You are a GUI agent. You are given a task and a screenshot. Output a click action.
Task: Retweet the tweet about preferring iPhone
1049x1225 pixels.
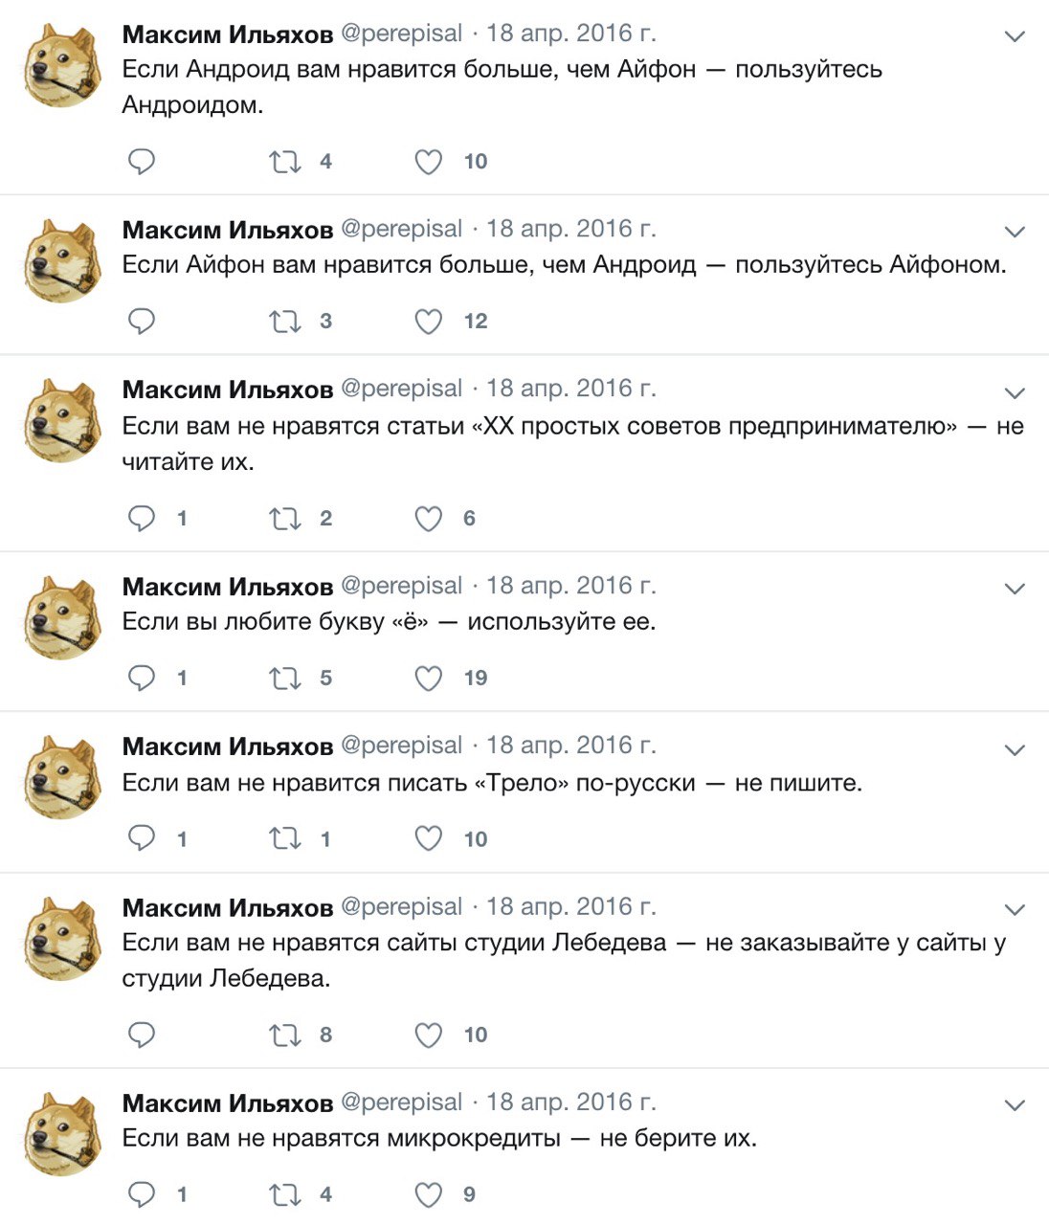pos(285,322)
